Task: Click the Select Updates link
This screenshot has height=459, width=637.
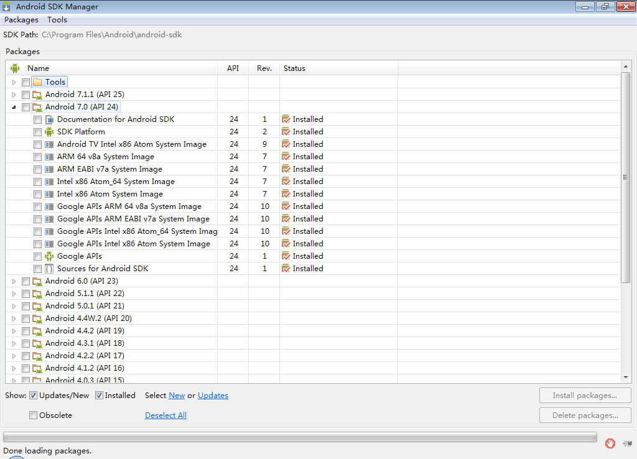Action: point(213,395)
